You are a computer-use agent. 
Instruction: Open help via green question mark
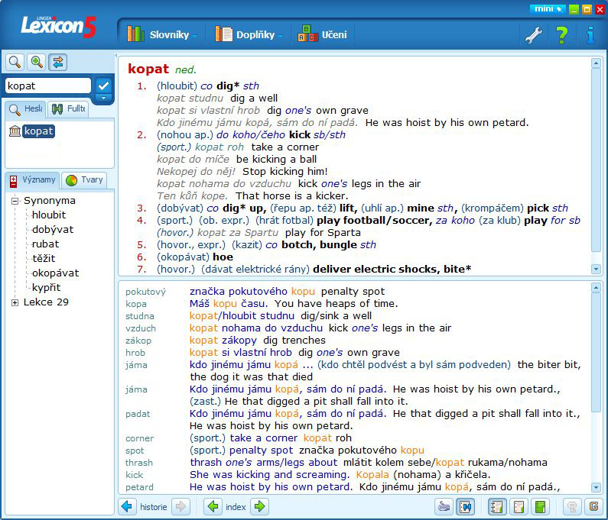tap(561, 34)
